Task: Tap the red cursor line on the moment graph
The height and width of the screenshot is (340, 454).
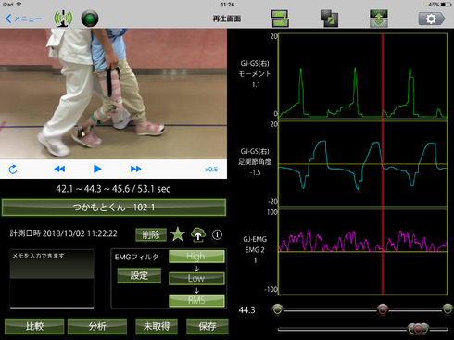Action: point(383,76)
